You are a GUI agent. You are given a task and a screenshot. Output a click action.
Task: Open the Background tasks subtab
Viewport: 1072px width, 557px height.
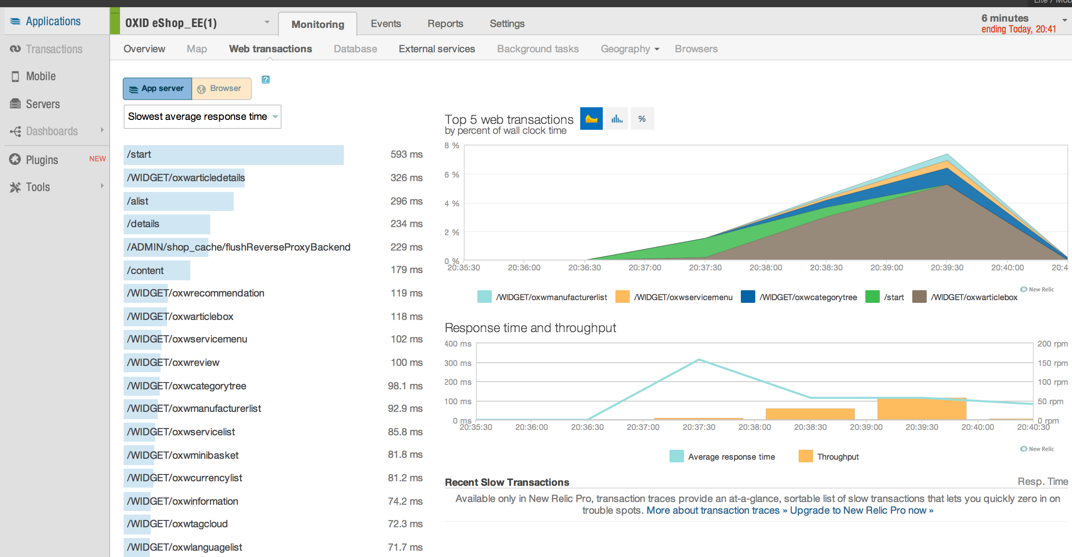[538, 49]
